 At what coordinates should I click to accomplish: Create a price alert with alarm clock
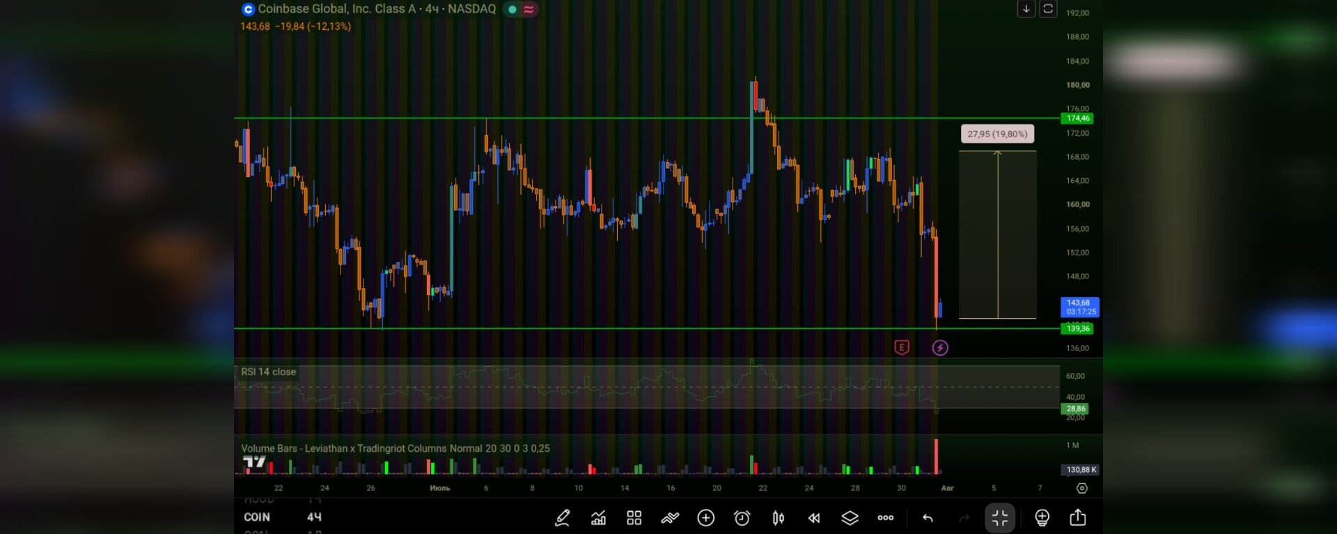[x=742, y=518]
